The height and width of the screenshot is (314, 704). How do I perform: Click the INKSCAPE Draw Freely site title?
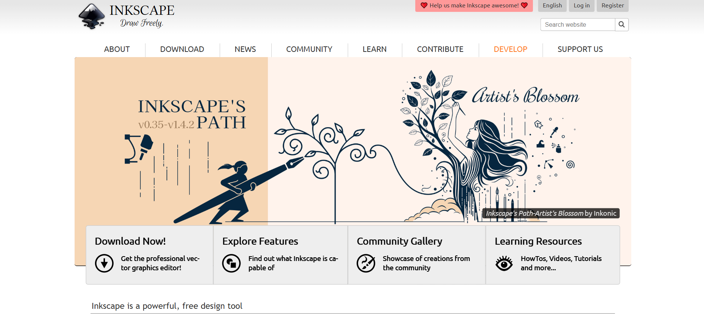(x=142, y=16)
